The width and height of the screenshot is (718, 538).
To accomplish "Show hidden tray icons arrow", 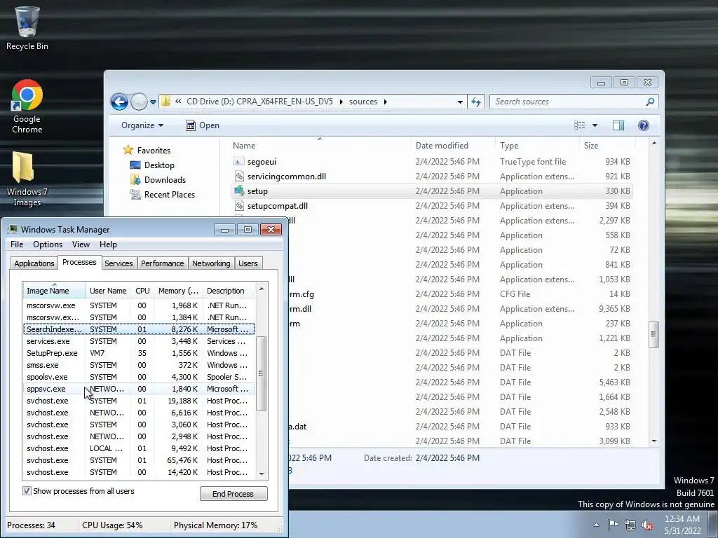I will click(596, 525).
